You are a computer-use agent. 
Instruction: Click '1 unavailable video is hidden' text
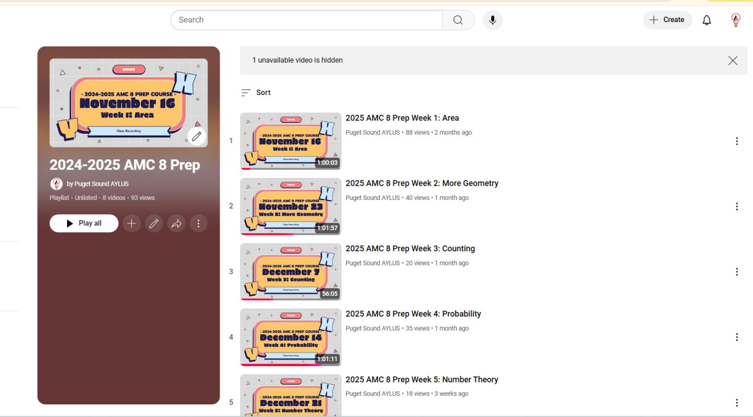point(298,60)
